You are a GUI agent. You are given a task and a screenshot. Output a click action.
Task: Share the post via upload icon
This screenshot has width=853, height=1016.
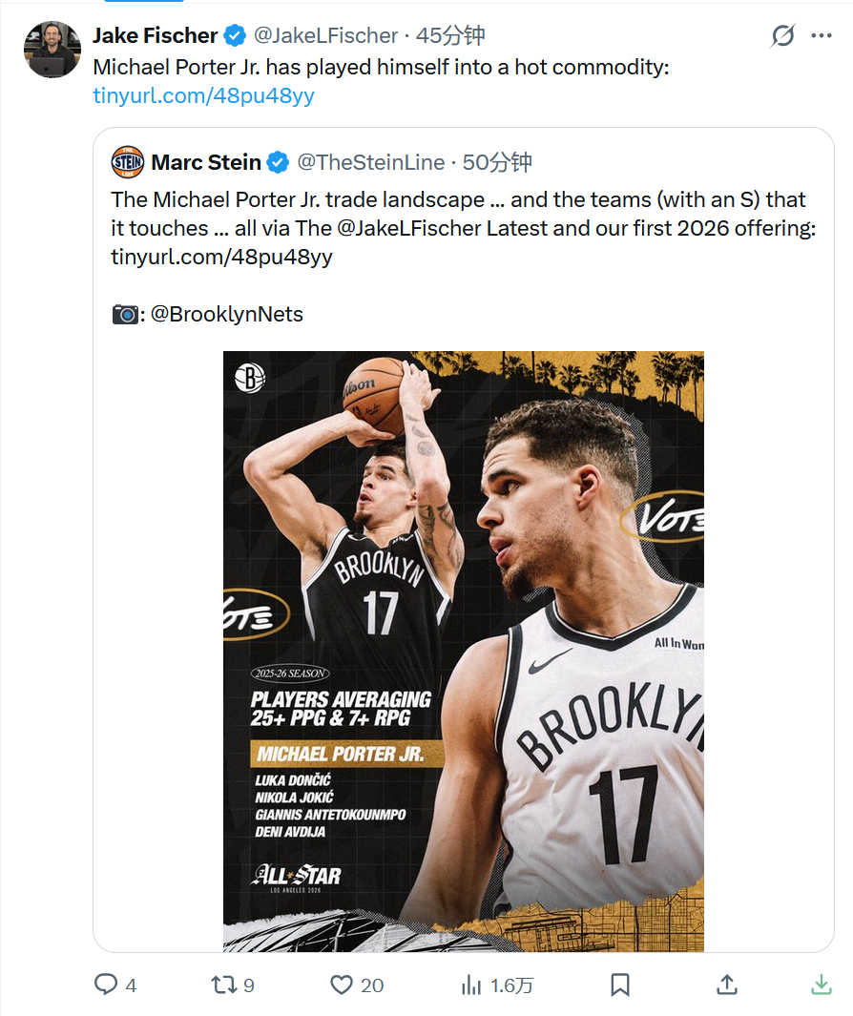click(x=726, y=985)
